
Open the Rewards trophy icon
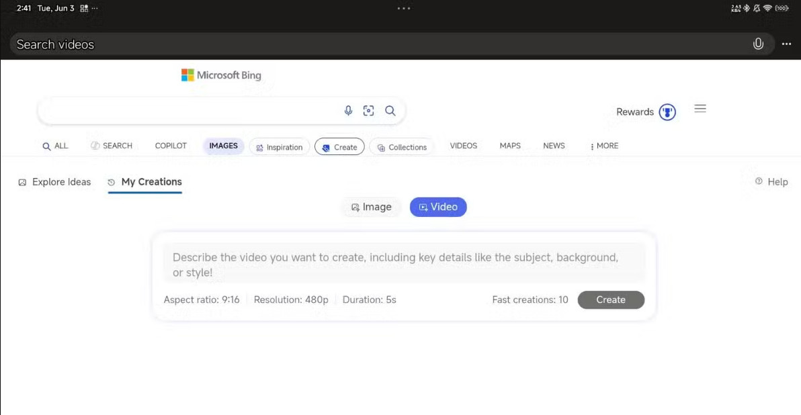(667, 111)
